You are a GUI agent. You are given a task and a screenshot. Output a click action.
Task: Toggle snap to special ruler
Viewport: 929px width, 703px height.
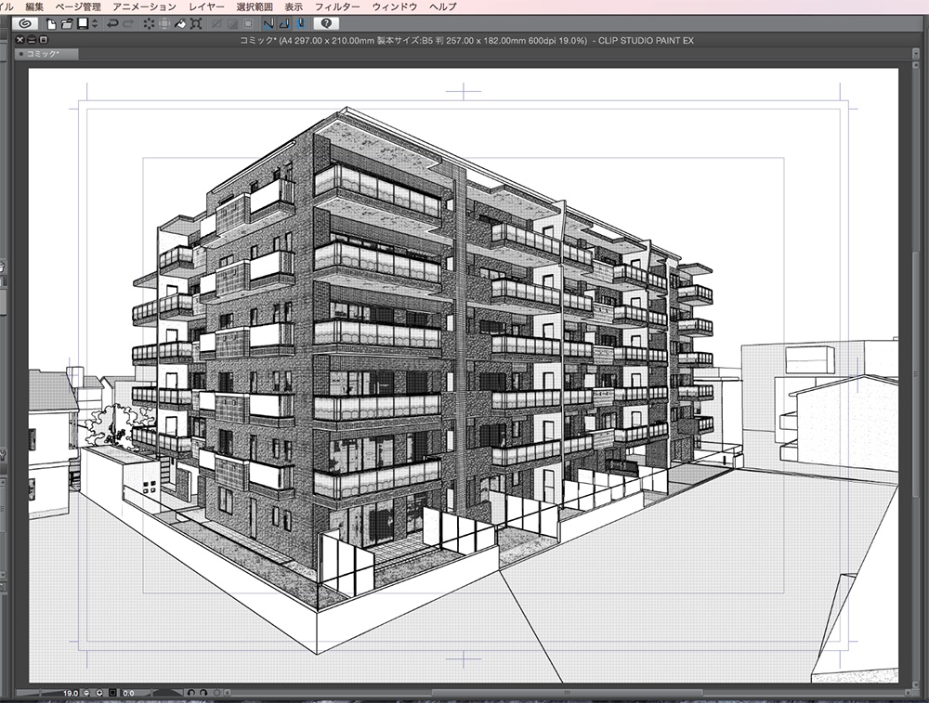[x=282, y=25]
